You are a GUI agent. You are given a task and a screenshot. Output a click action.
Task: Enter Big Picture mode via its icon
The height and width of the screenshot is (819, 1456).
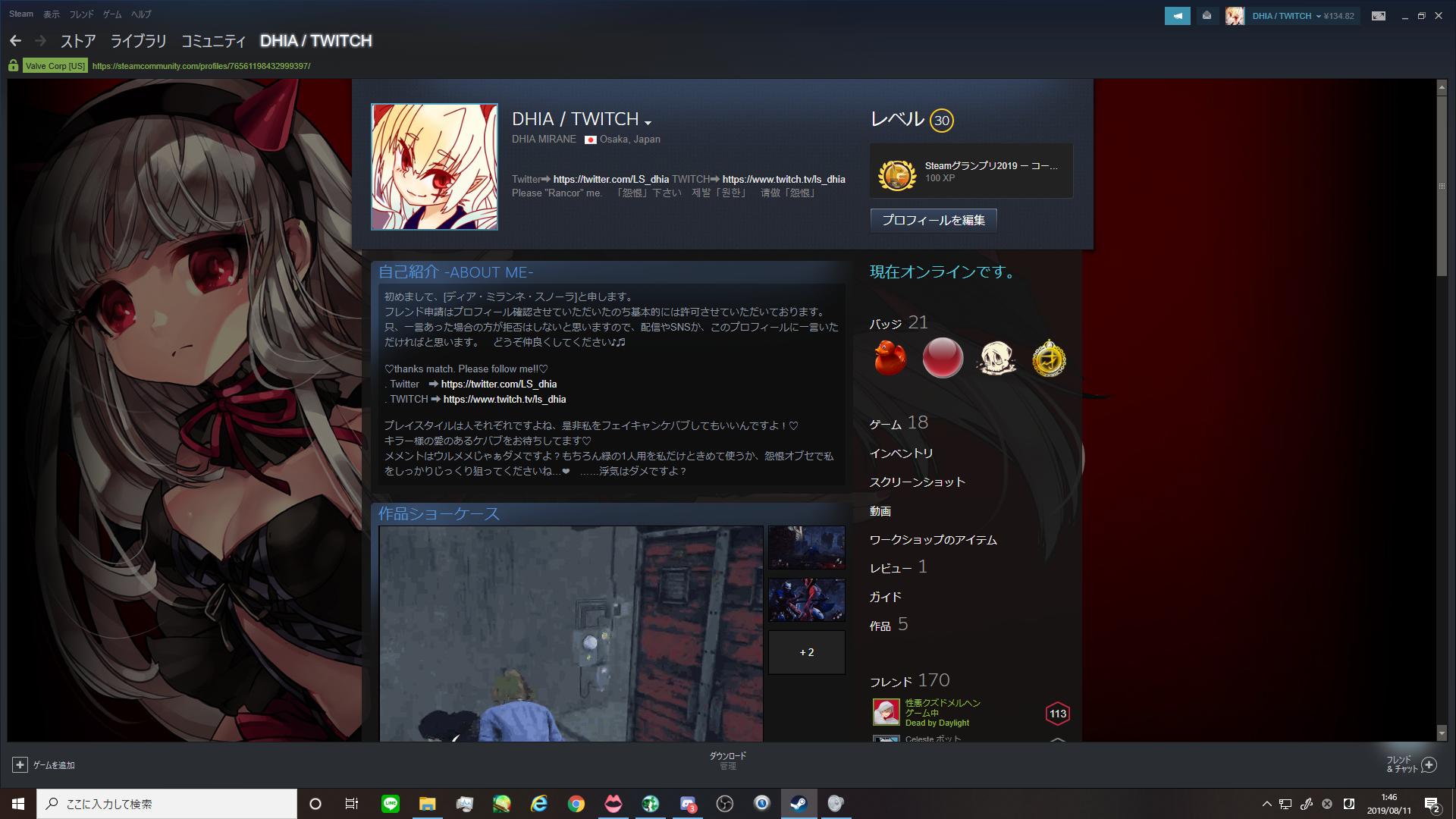[x=1379, y=16]
